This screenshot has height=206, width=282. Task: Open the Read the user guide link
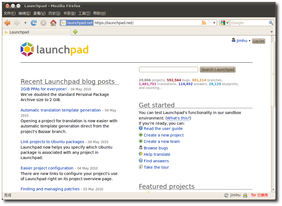point(163,129)
